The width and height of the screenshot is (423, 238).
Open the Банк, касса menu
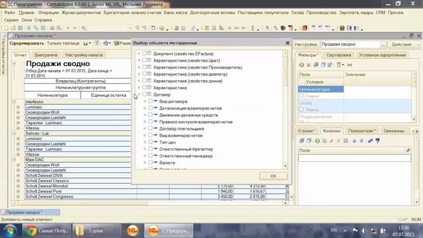tap(175, 13)
